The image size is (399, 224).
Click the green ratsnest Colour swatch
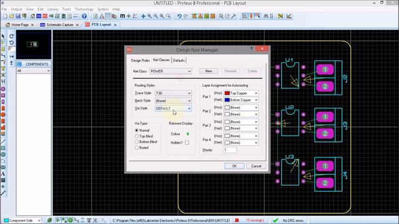point(188,134)
